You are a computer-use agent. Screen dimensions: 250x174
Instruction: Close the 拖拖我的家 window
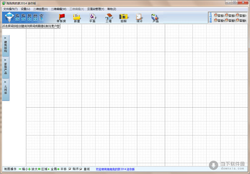(243, 3)
